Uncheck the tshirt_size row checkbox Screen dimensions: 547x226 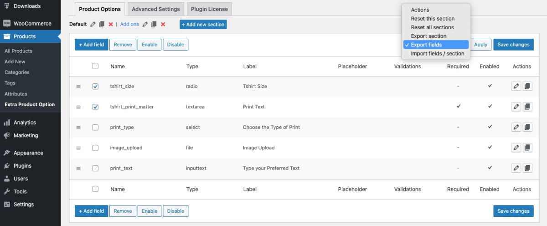coord(95,86)
